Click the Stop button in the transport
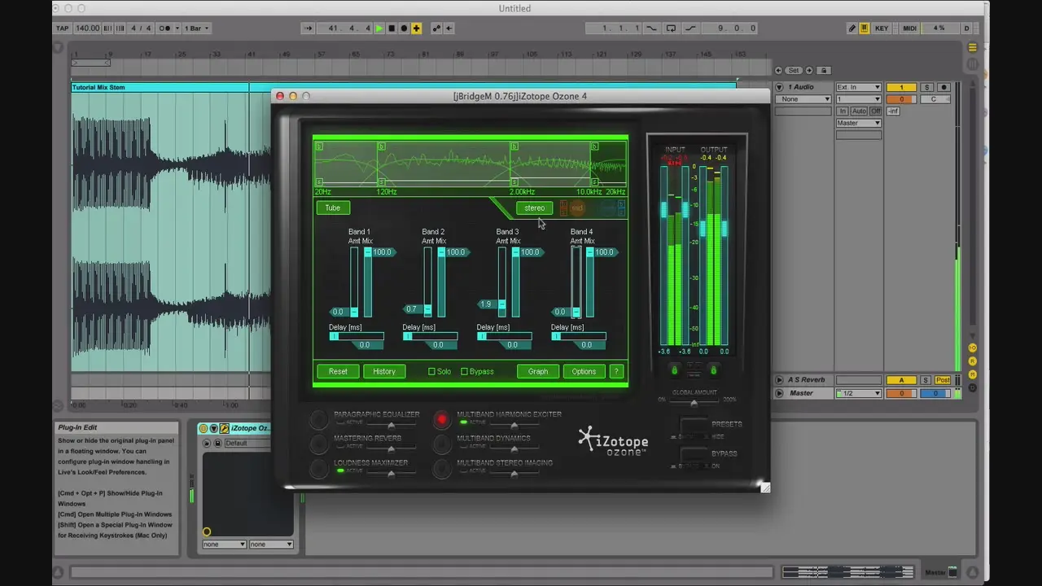1042x586 pixels. point(392,28)
